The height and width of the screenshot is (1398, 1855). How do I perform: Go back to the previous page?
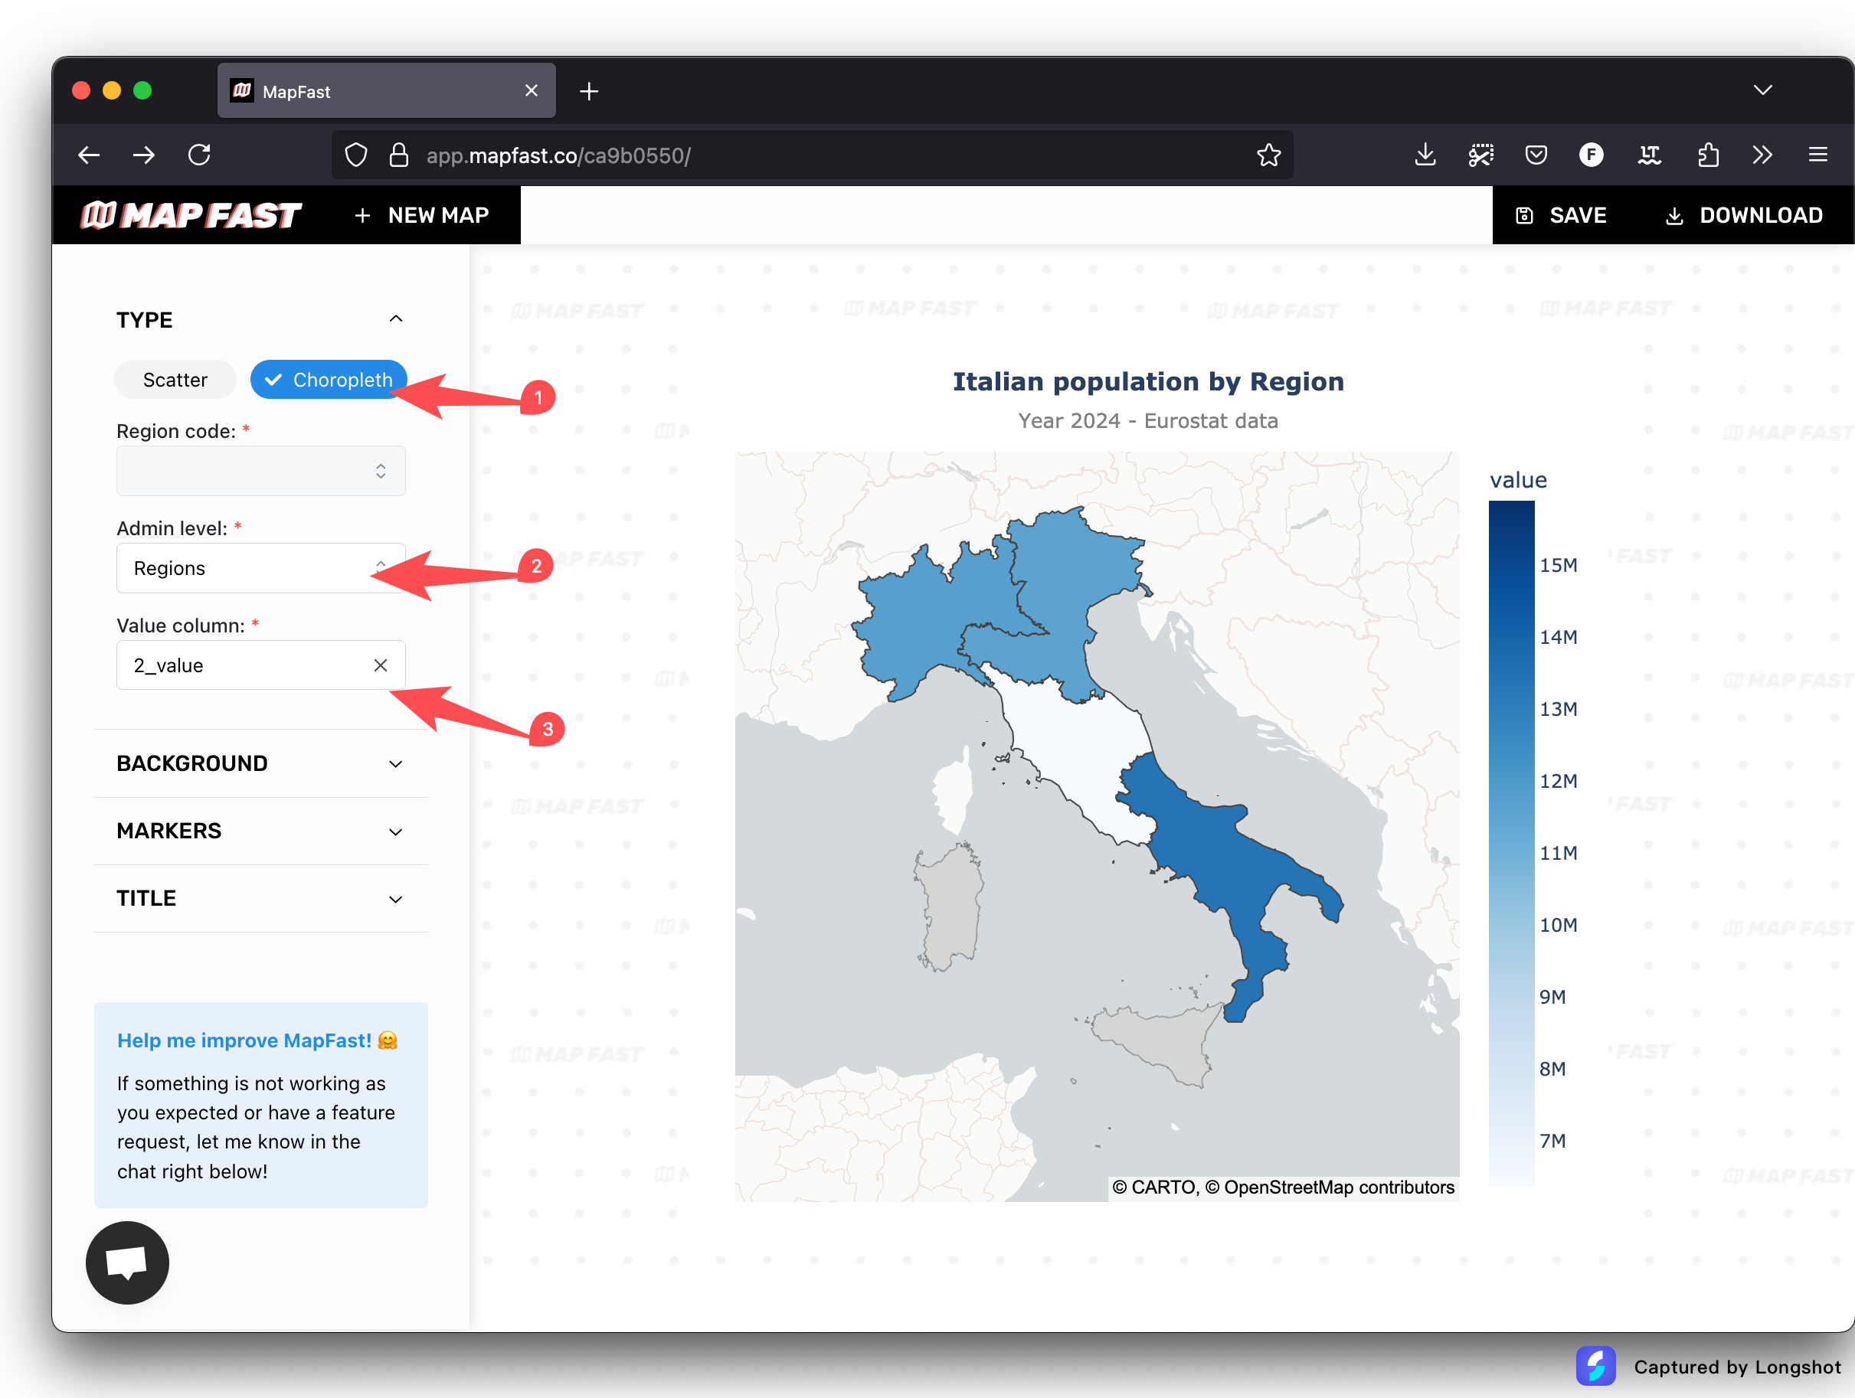89,155
